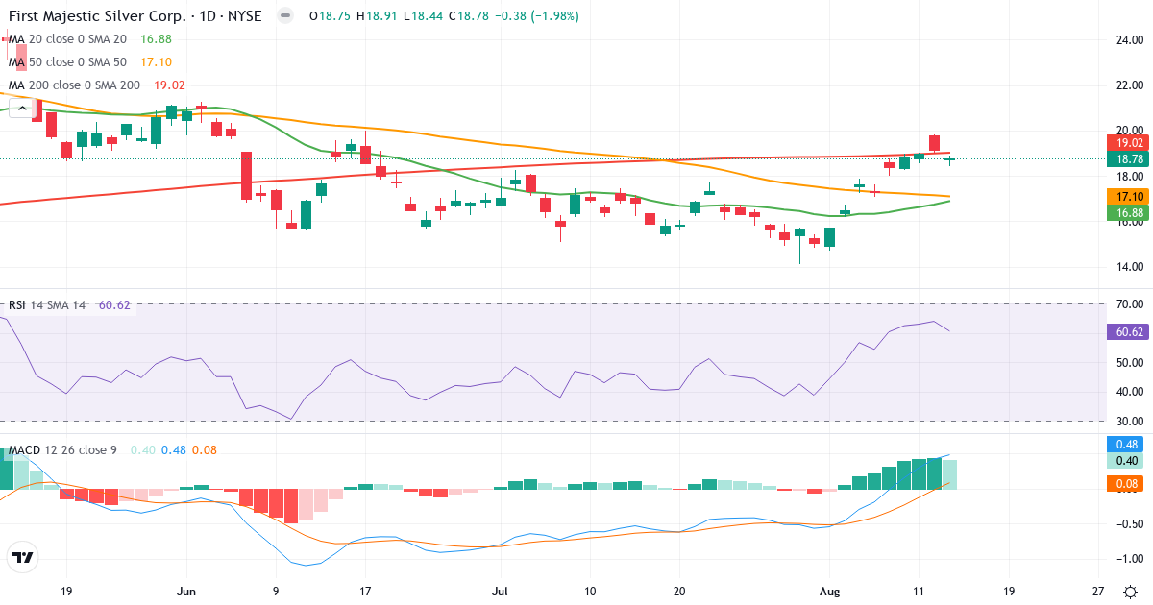Click the −0.38 (−1.98%) change value
The width and height of the screenshot is (1153, 605).
pos(538,16)
